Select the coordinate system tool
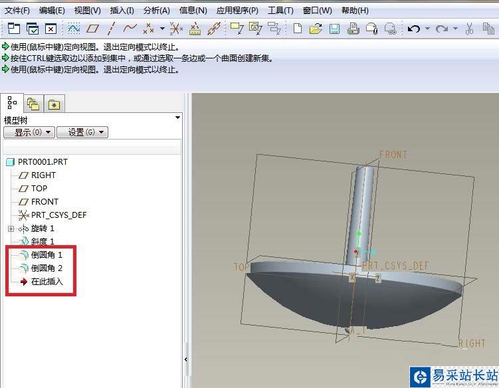499x388 pixels. (x=176, y=29)
